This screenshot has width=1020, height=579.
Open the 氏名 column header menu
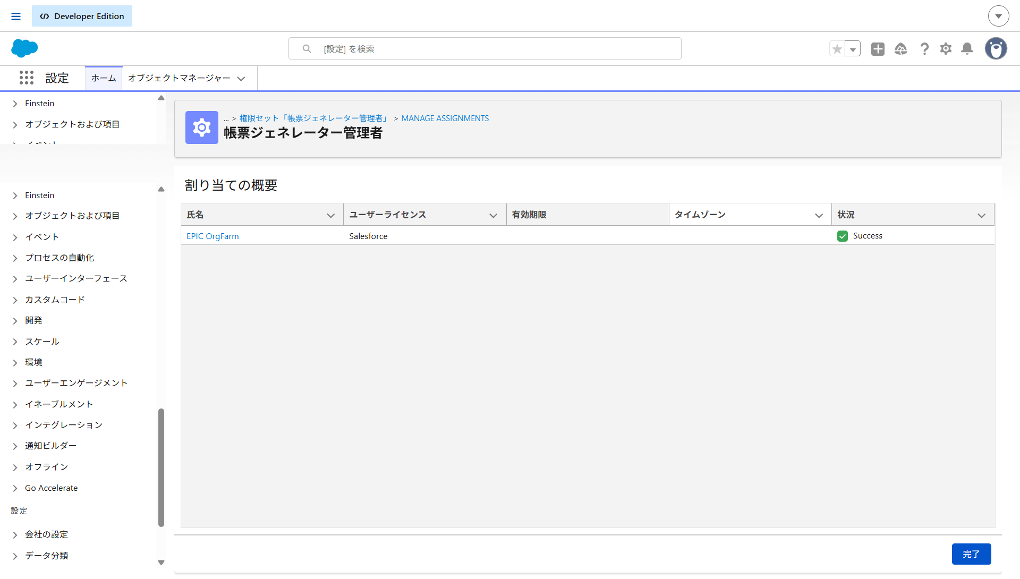click(x=331, y=215)
